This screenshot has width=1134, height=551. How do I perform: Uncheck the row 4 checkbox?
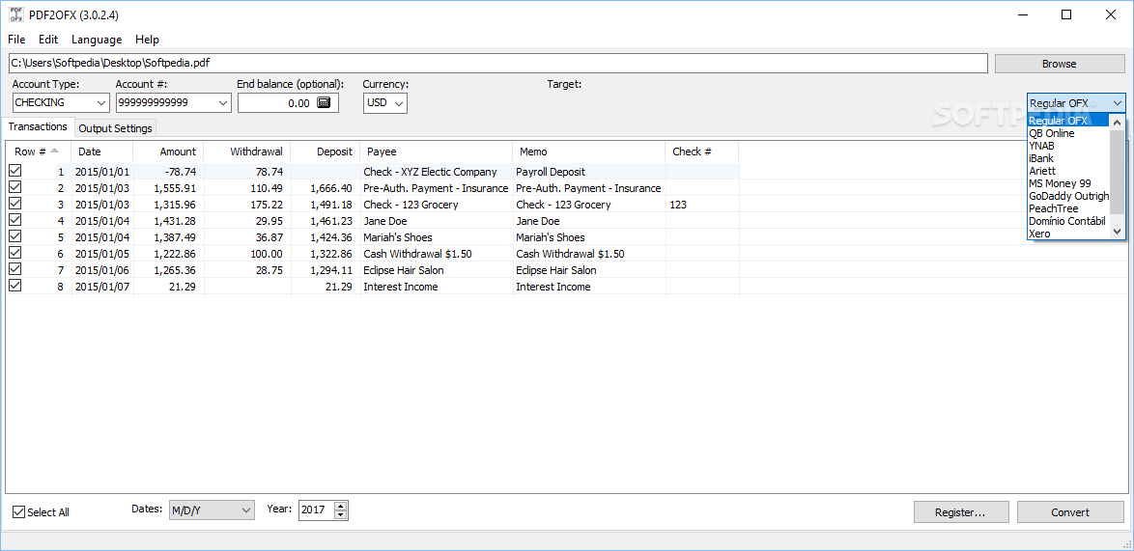click(14, 220)
